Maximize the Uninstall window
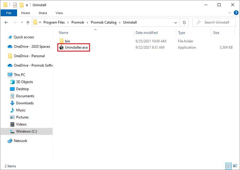 (219, 5)
